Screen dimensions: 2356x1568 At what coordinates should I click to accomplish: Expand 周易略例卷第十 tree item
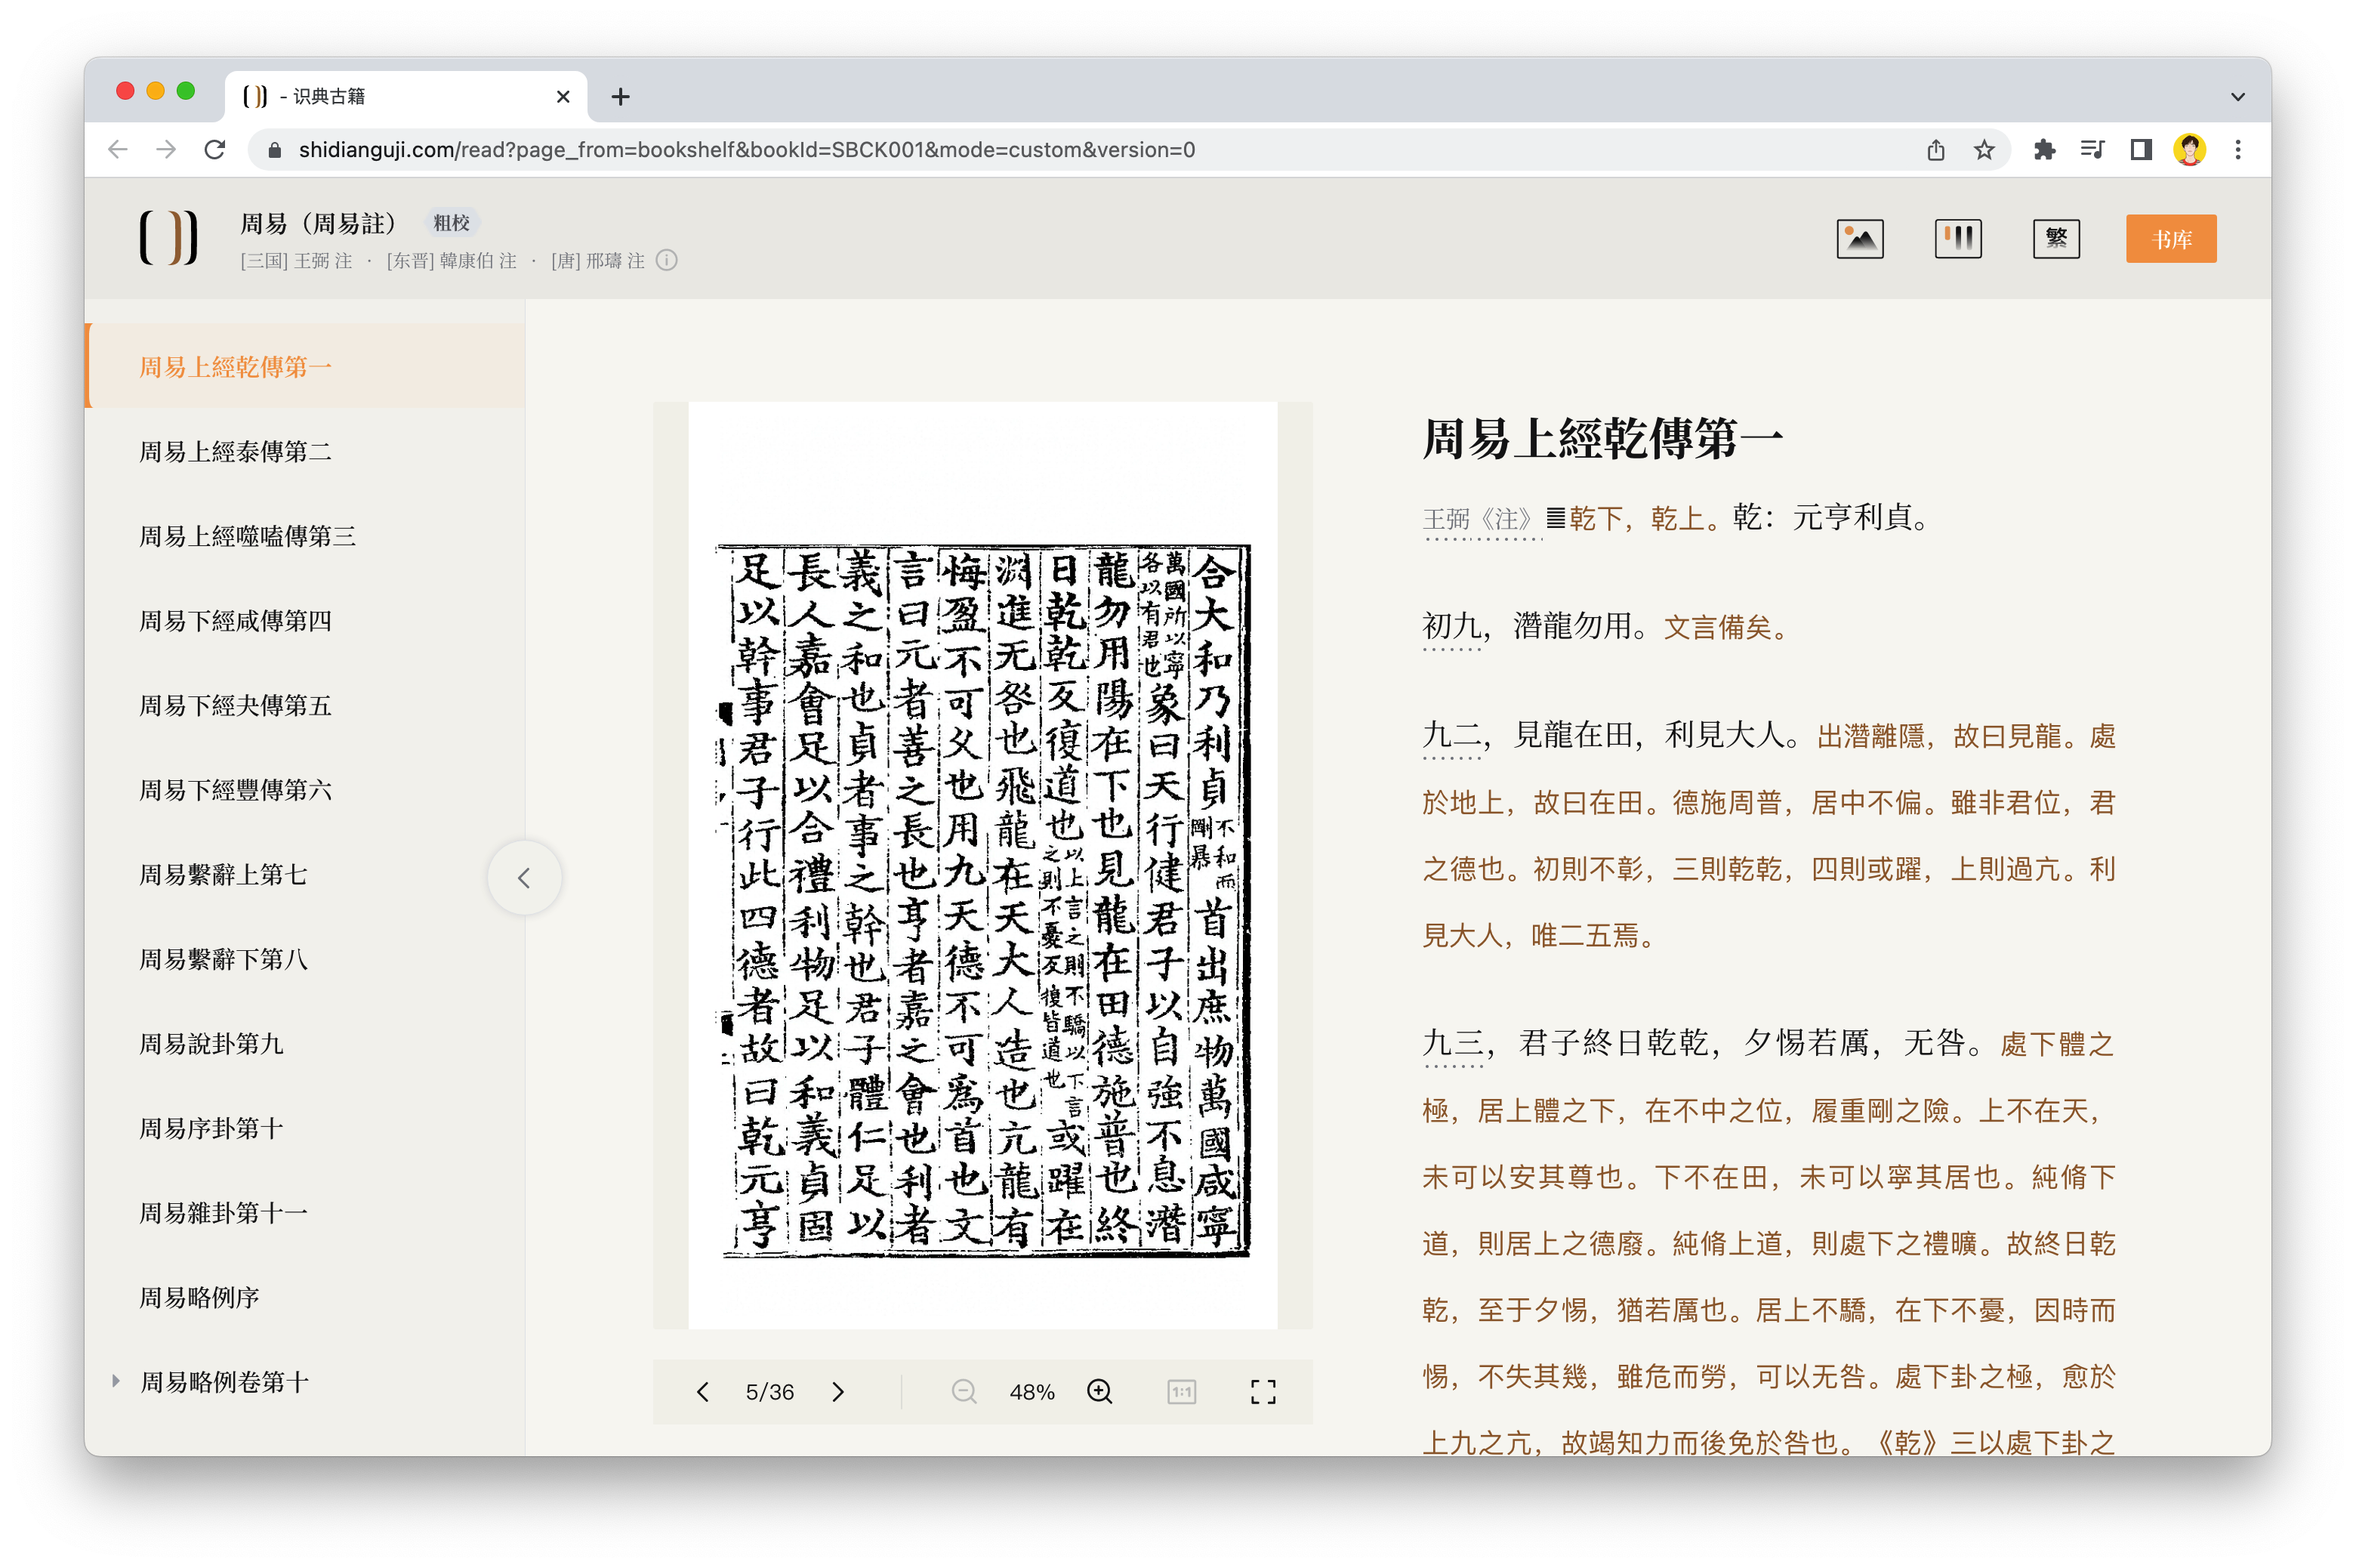[116, 1381]
